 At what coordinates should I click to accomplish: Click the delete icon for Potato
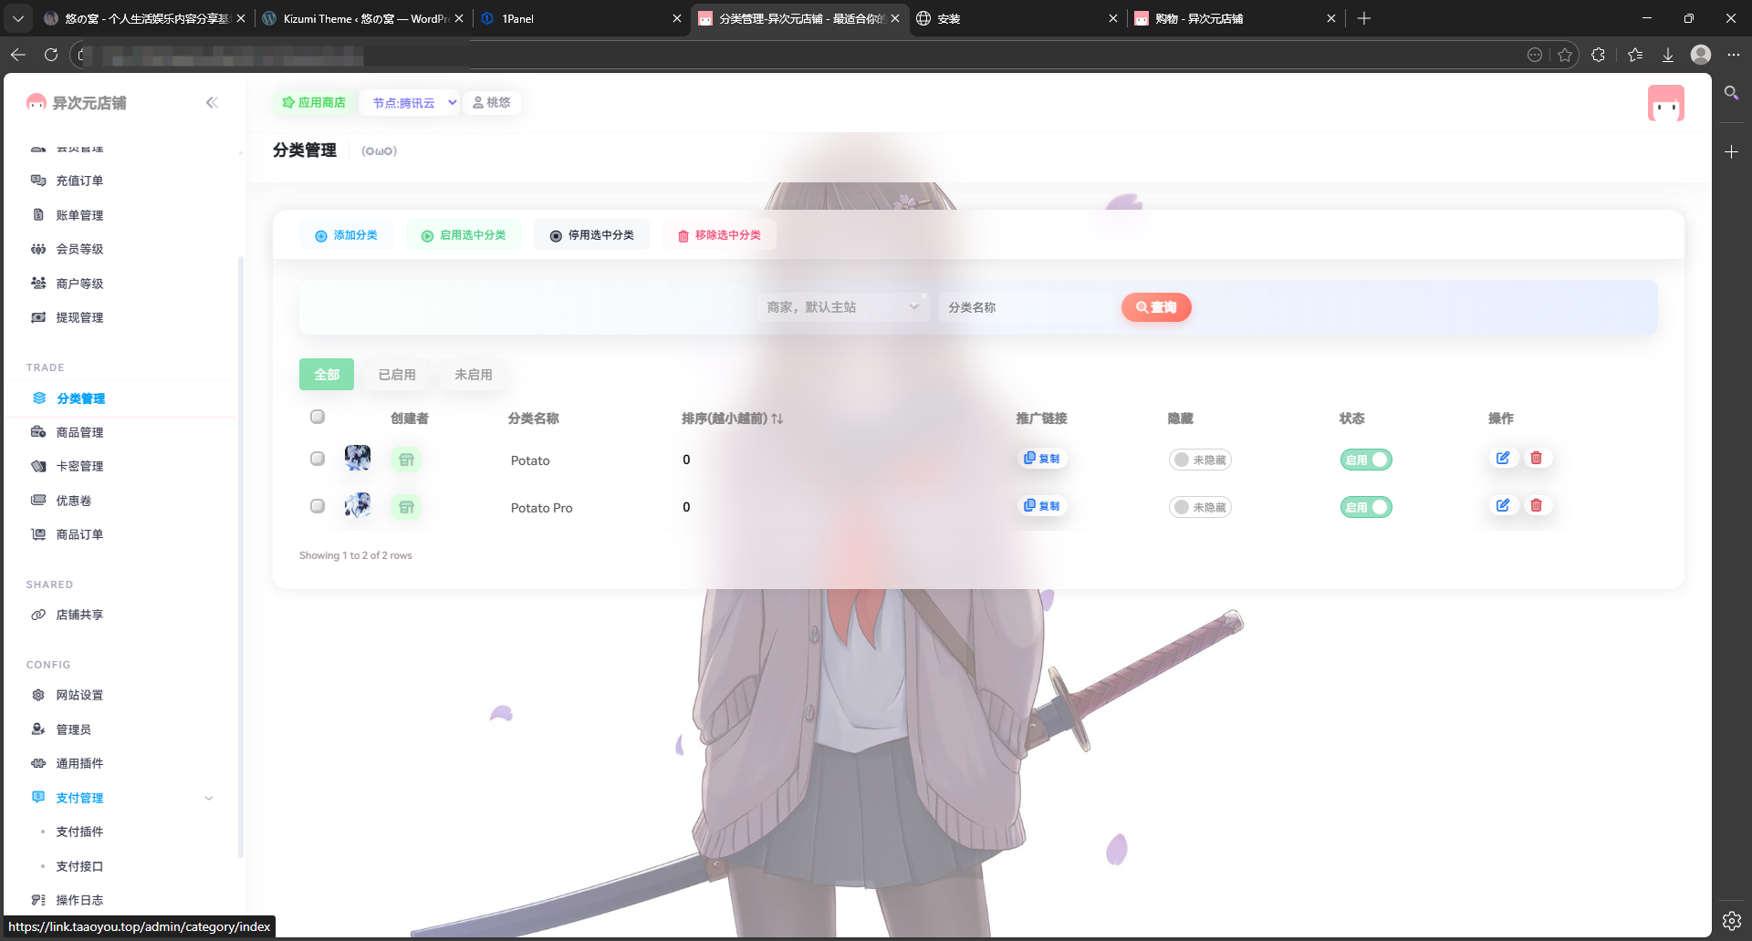(1536, 458)
